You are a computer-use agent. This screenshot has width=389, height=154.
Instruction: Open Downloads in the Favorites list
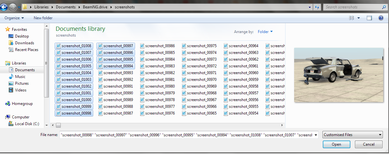[24, 43]
